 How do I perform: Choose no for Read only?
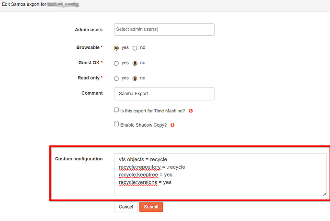coord(135,78)
